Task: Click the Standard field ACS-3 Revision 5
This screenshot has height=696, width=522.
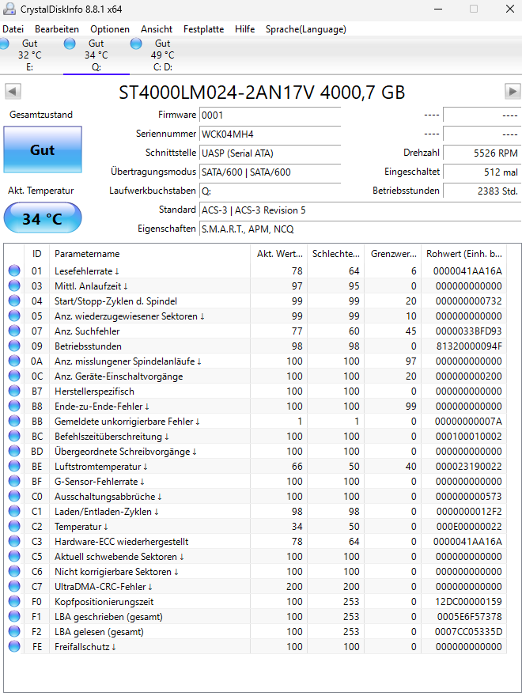Action: (360, 210)
